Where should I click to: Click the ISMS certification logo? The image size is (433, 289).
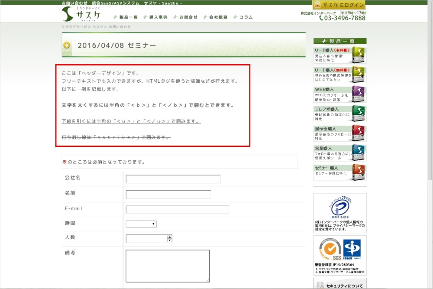click(x=352, y=249)
